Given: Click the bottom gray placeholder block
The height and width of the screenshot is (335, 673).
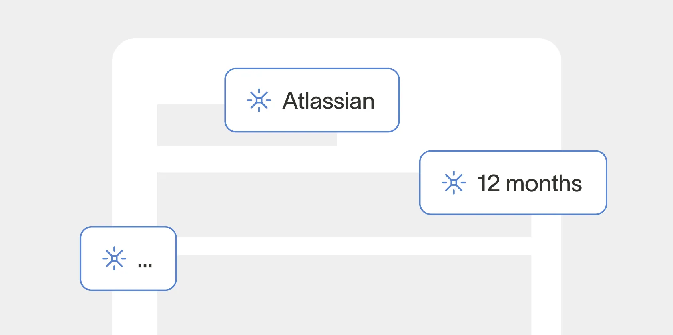Looking at the screenshot, I should pyautogui.click(x=344, y=295).
